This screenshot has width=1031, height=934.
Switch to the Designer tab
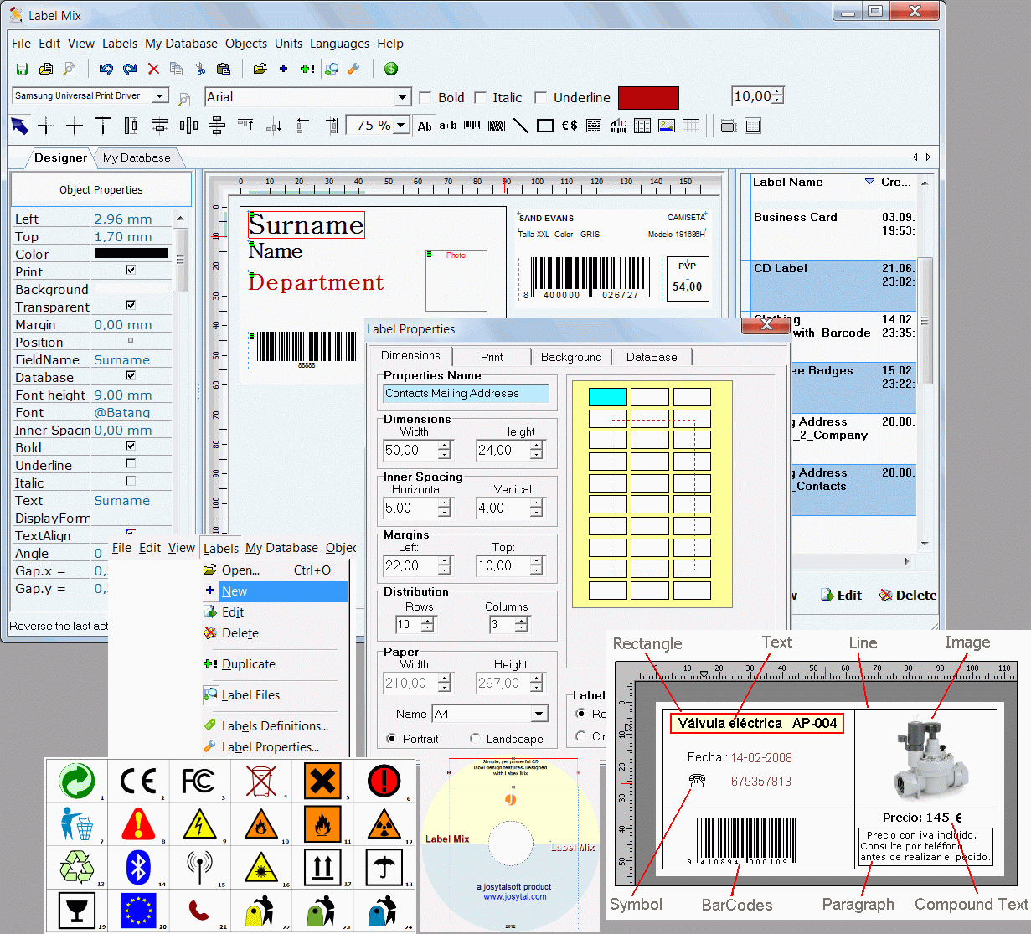click(60, 157)
